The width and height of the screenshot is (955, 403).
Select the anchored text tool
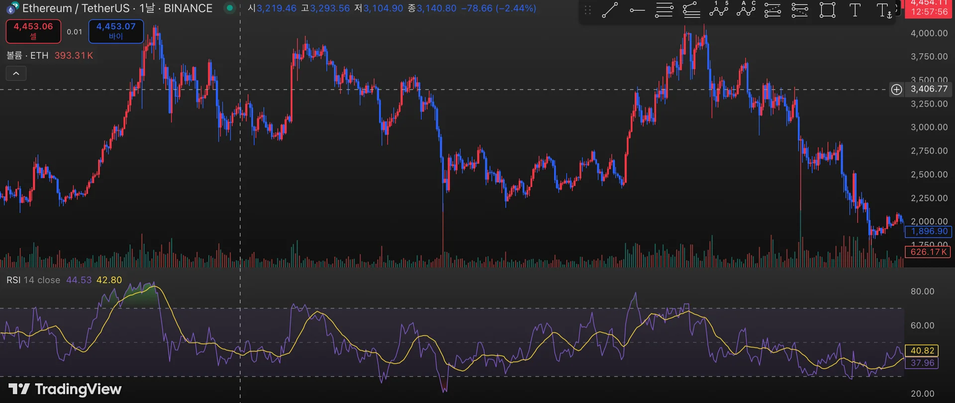coord(883,10)
